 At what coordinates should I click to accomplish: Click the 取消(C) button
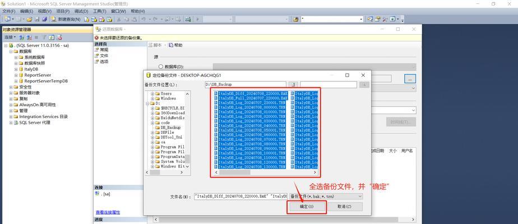(344, 207)
